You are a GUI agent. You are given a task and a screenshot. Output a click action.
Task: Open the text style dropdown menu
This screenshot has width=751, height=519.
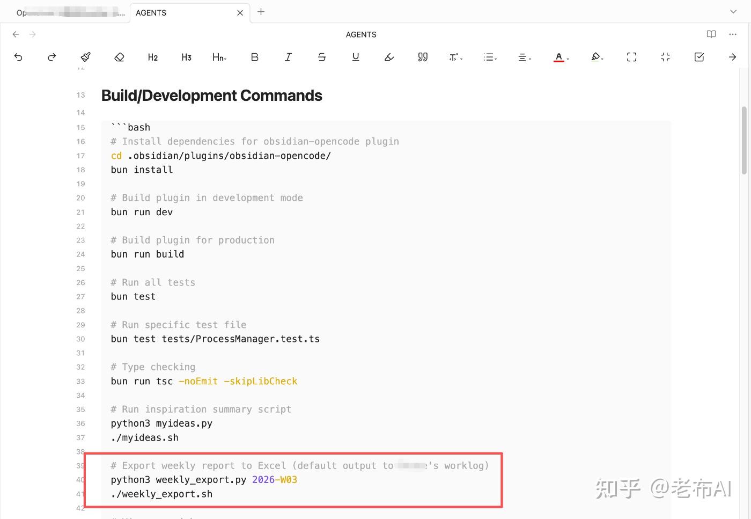coord(456,57)
